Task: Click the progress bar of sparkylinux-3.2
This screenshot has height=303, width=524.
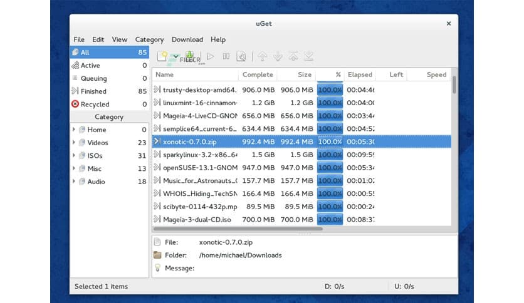Action: [330, 155]
